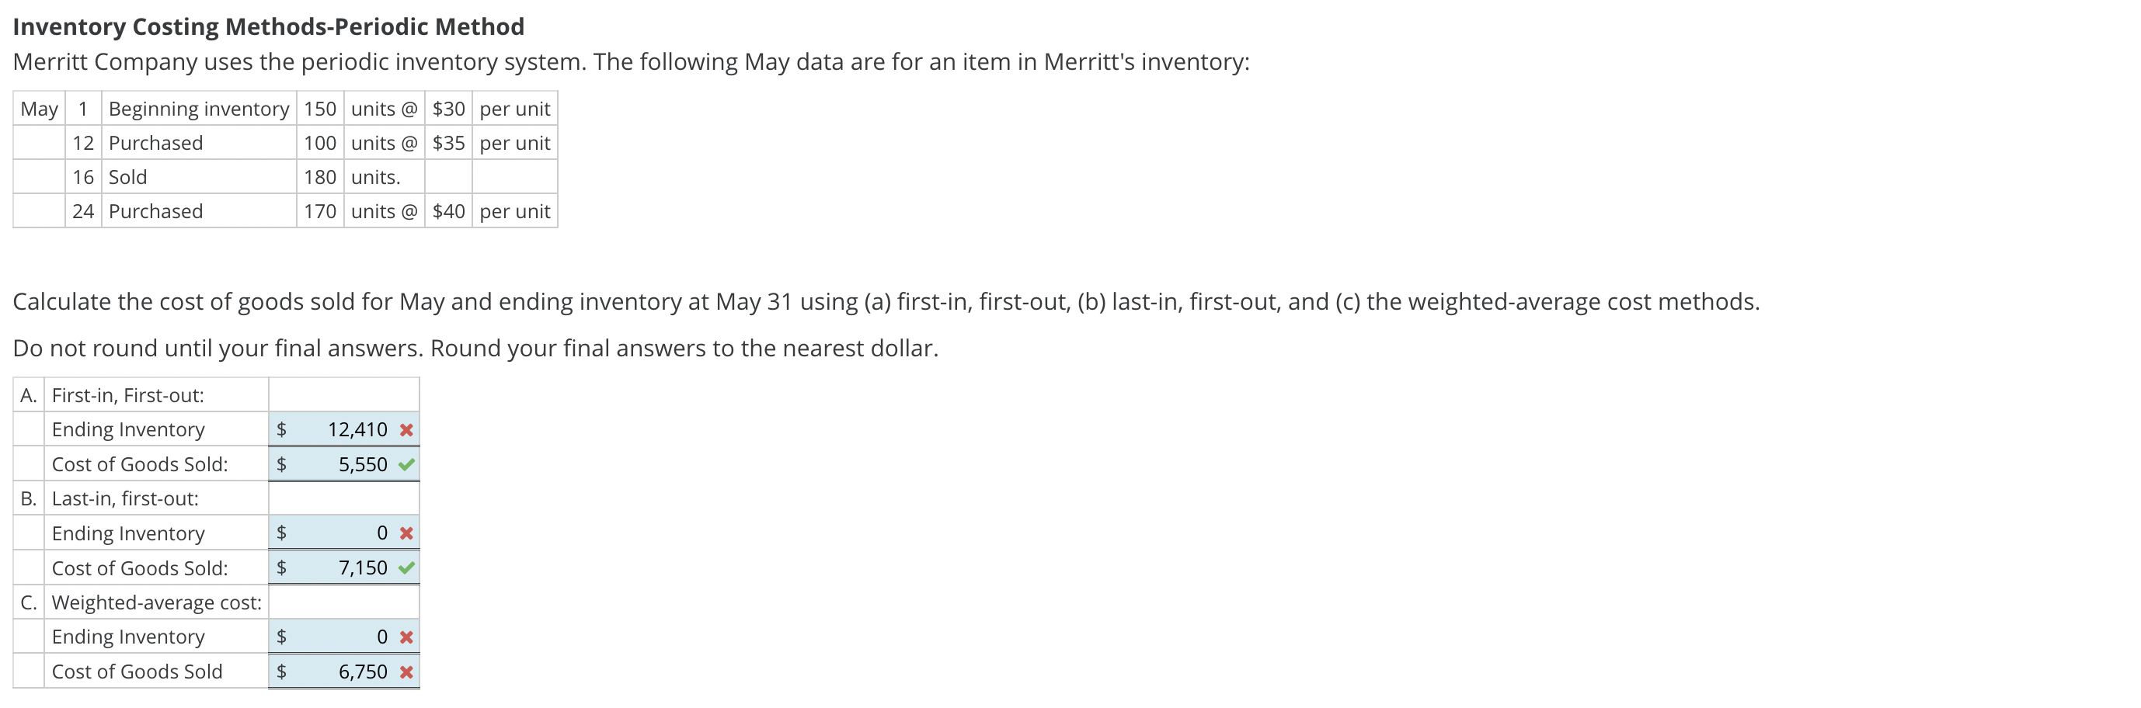The image size is (2141, 708).
Task: Select the 'First-in, First-out' row label
Action: click(127, 394)
